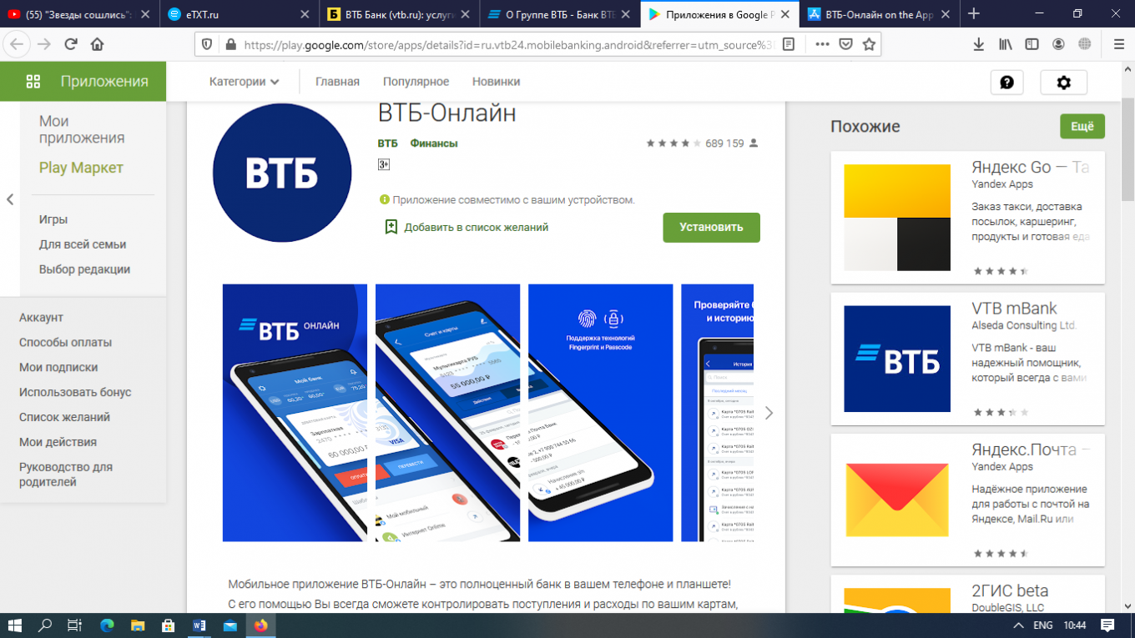
Task: Open Windows taskbar search
Action: (x=45, y=625)
